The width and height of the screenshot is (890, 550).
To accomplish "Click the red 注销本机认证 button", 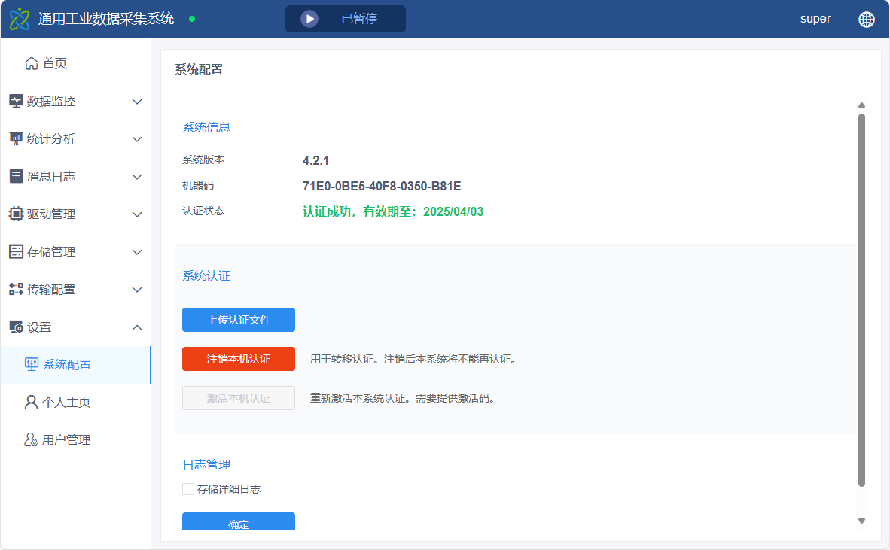I will click(239, 359).
